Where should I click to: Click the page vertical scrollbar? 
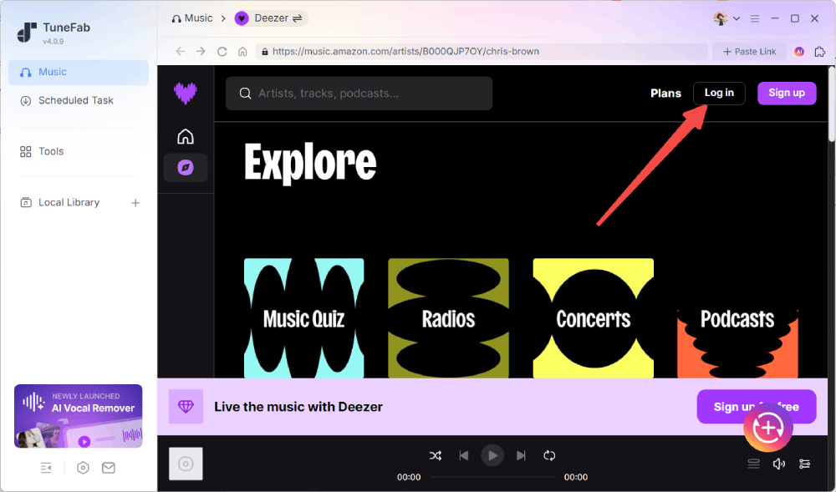832,104
